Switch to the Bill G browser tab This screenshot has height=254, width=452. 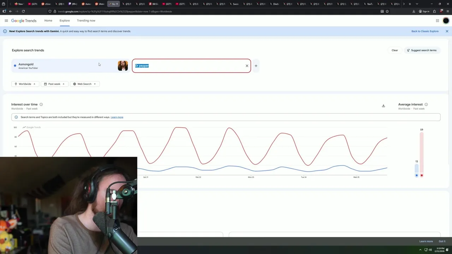click(x=154, y=4)
